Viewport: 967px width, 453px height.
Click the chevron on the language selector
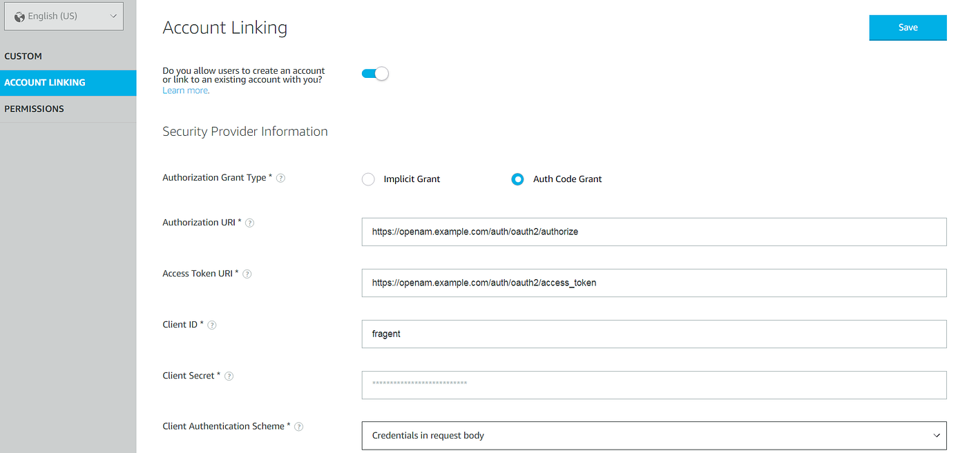(113, 15)
